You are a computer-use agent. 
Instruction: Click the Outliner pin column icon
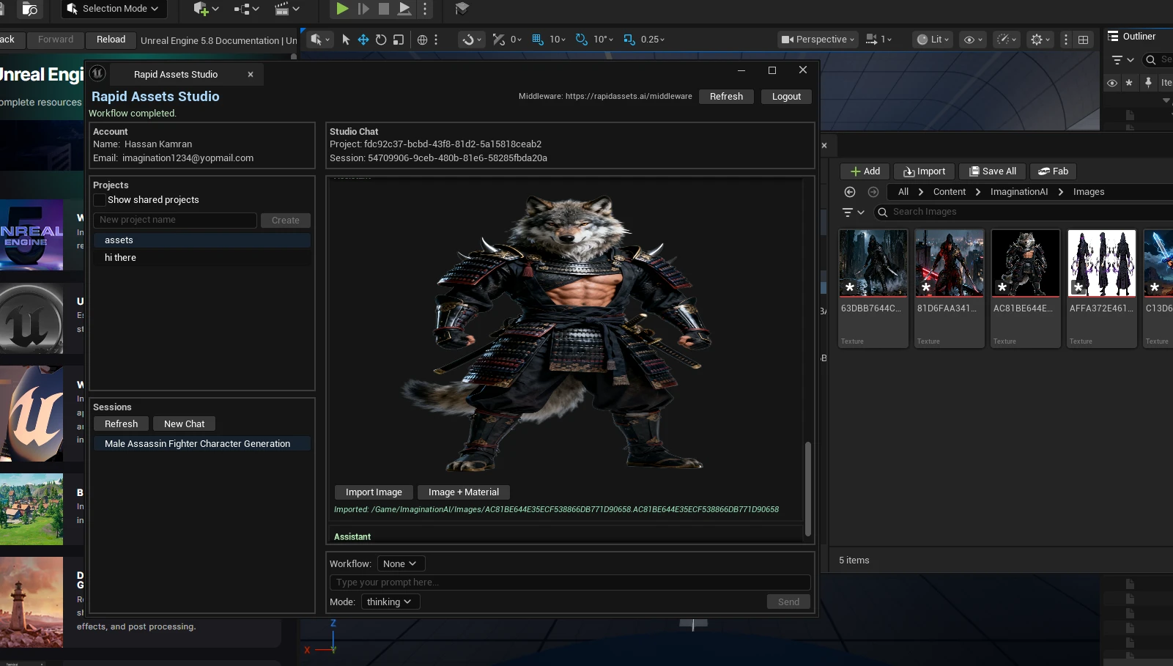tap(1148, 83)
